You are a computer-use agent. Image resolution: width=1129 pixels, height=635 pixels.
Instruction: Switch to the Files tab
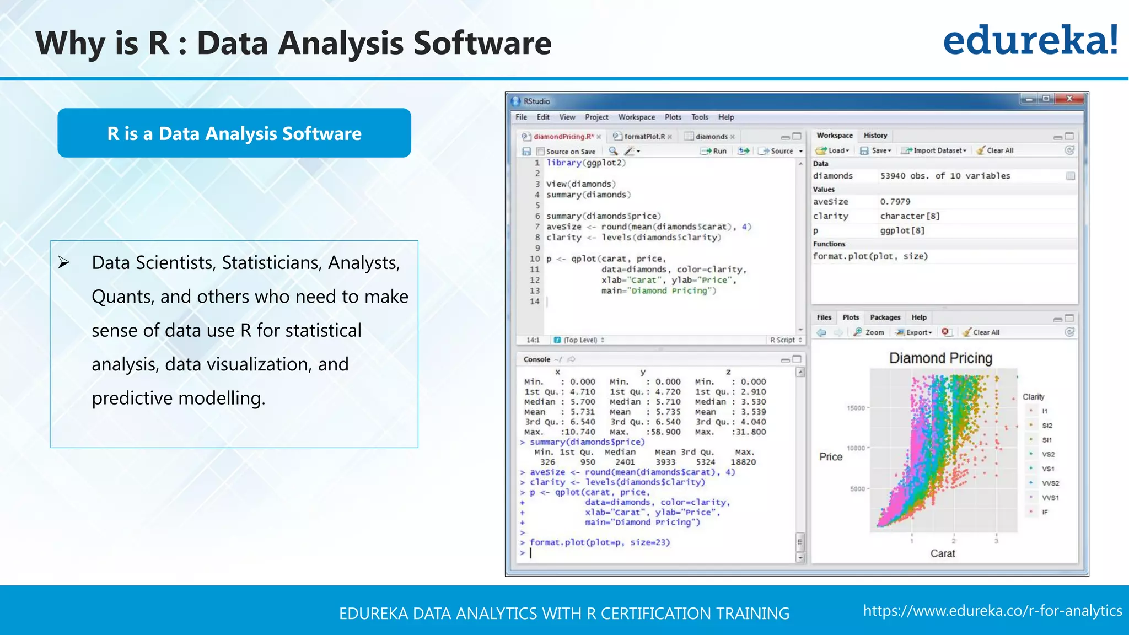[x=824, y=317]
